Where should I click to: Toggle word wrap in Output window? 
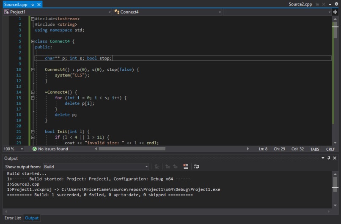click(196, 167)
